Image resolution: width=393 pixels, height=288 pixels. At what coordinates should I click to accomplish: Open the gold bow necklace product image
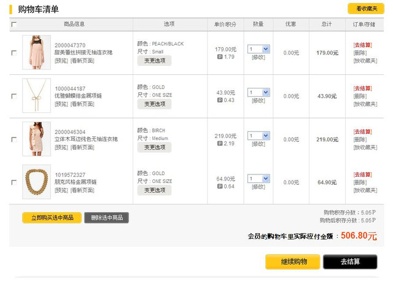pyautogui.click(x=36, y=96)
